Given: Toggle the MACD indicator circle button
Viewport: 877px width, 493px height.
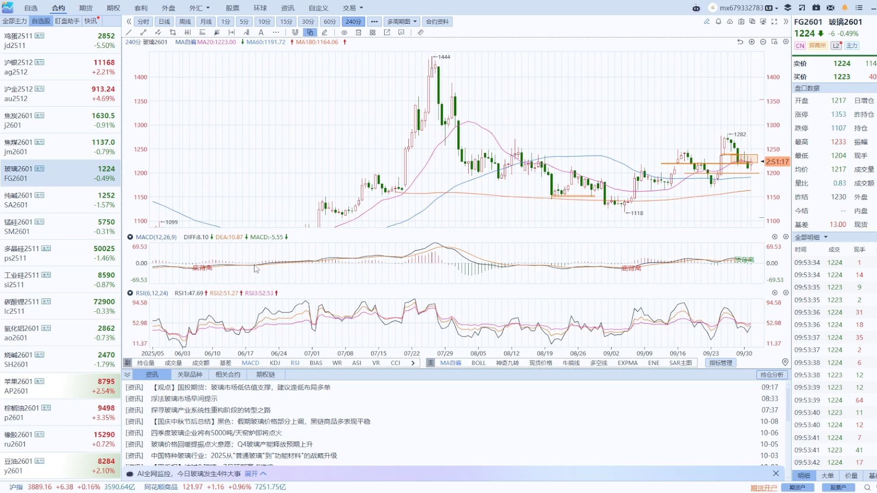Looking at the screenshot, I should tap(130, 237).
